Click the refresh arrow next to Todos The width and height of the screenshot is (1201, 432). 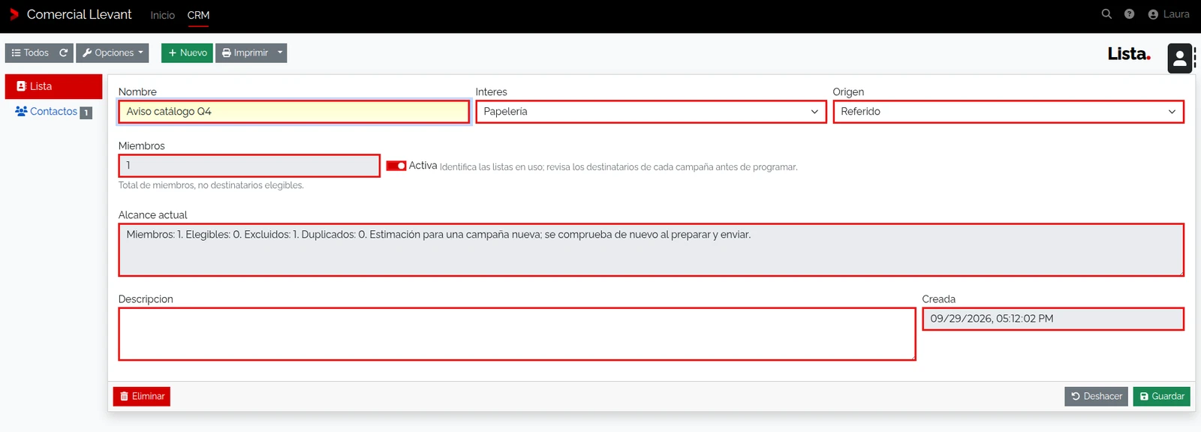pos(64,52)
